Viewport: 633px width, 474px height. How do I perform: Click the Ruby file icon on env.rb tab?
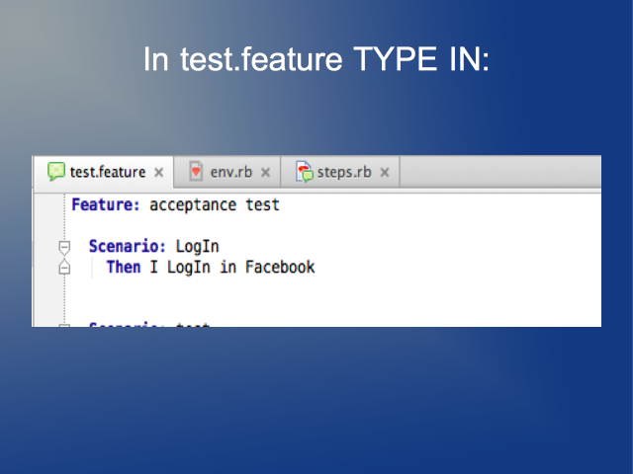[x=196, y=171]
